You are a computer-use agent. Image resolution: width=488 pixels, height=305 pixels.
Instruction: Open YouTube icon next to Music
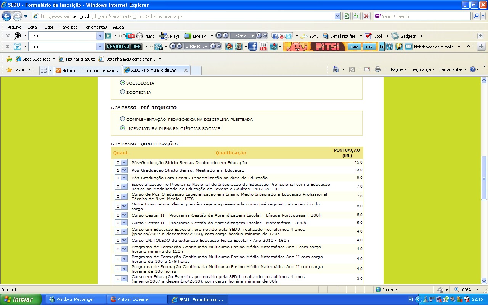click(x=129, y=36)
